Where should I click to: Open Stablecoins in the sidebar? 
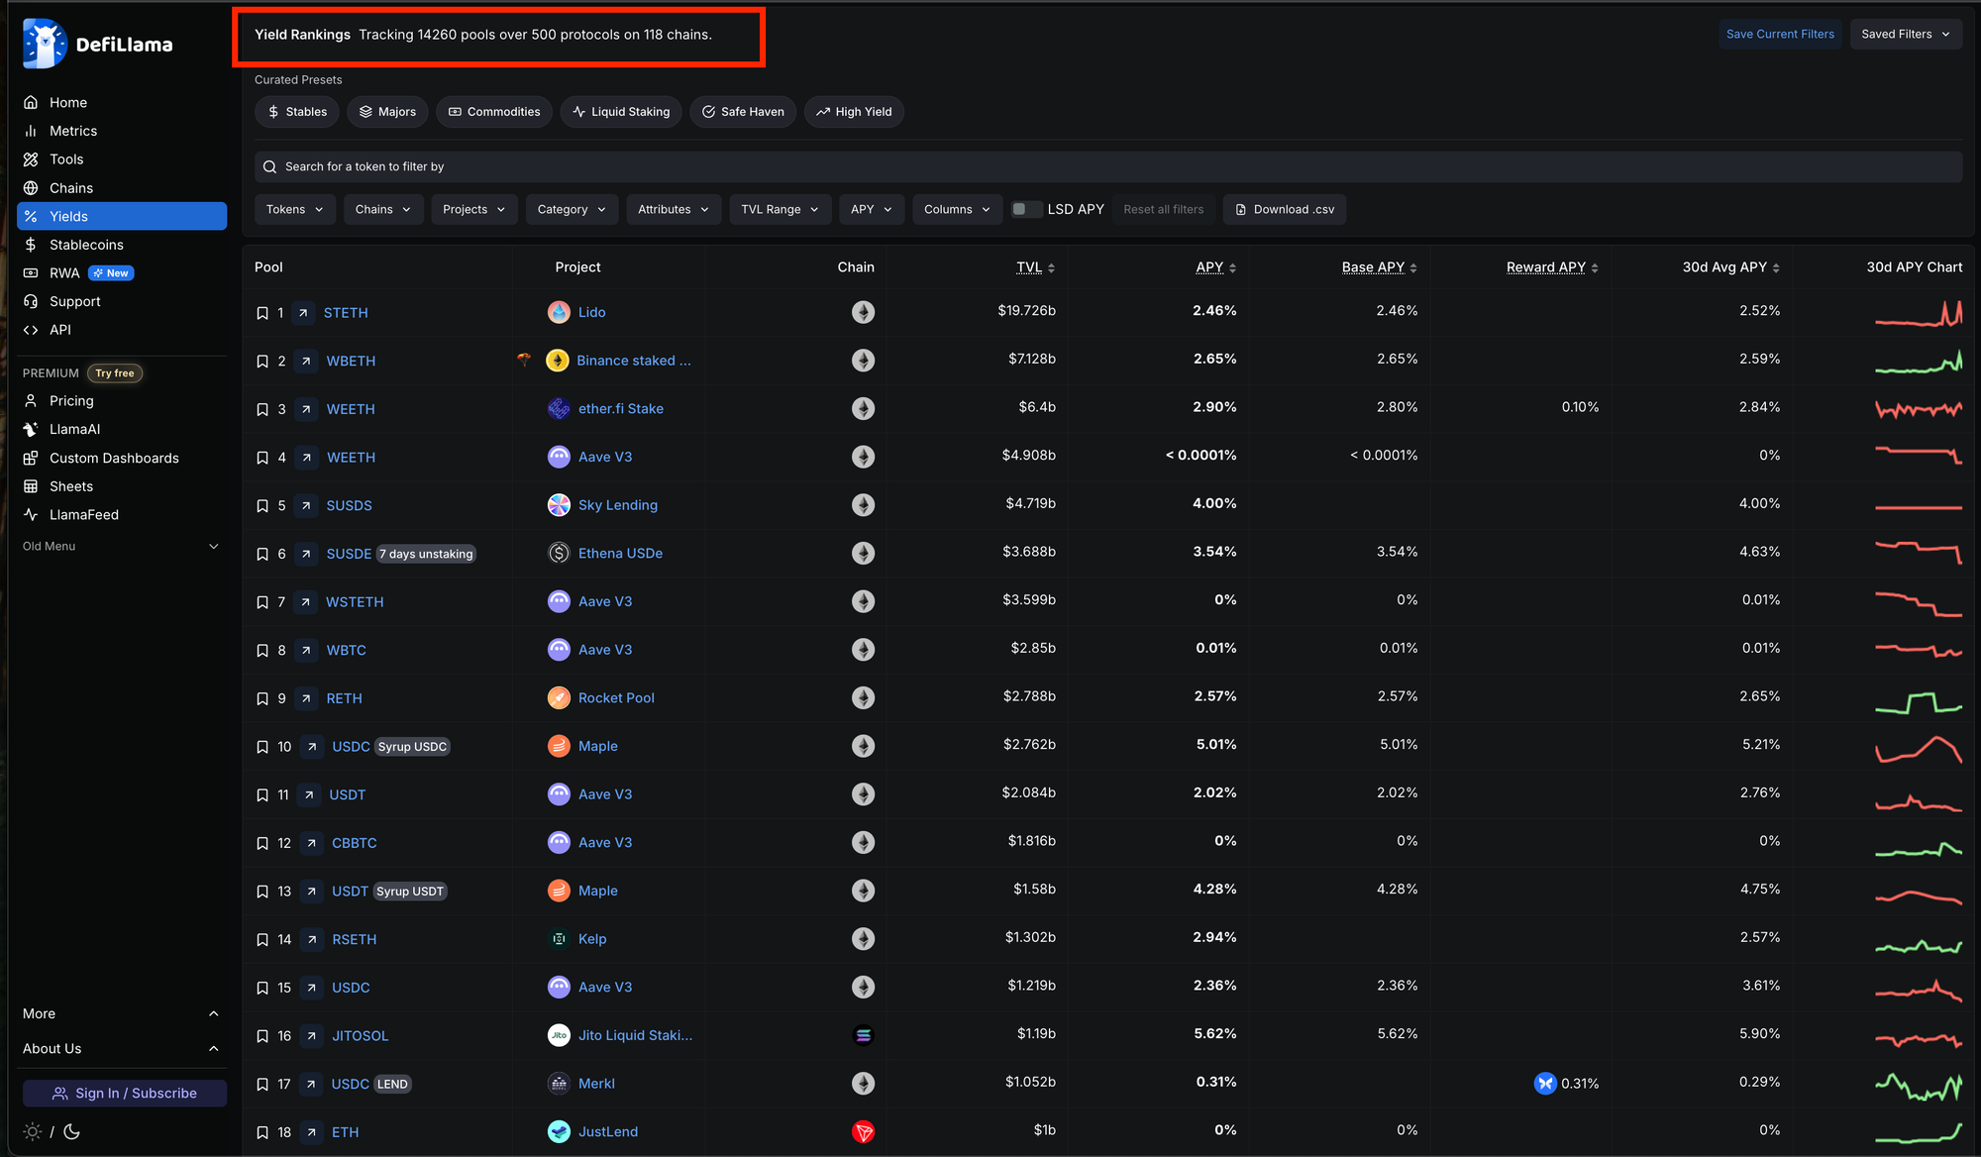(86, 245)
